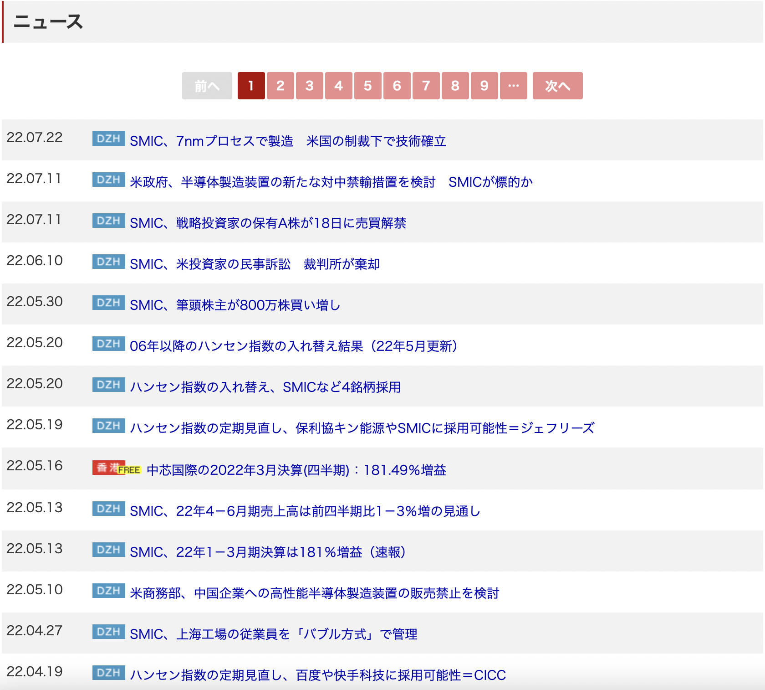Click DZH badge on 22.05.19 row

tap(108, 426)
